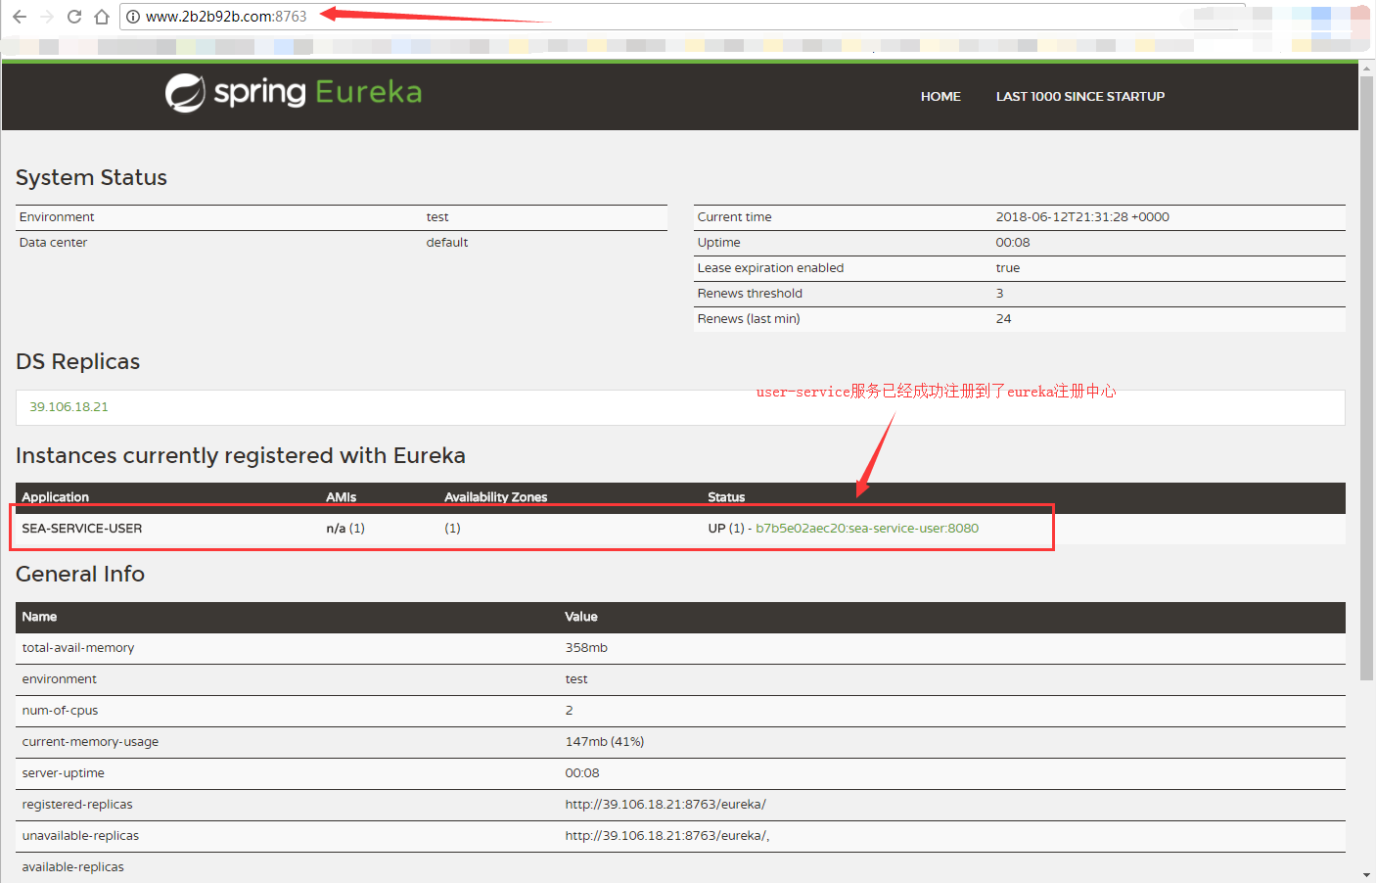
Task: Click the System Status heading
Action: 91,177
